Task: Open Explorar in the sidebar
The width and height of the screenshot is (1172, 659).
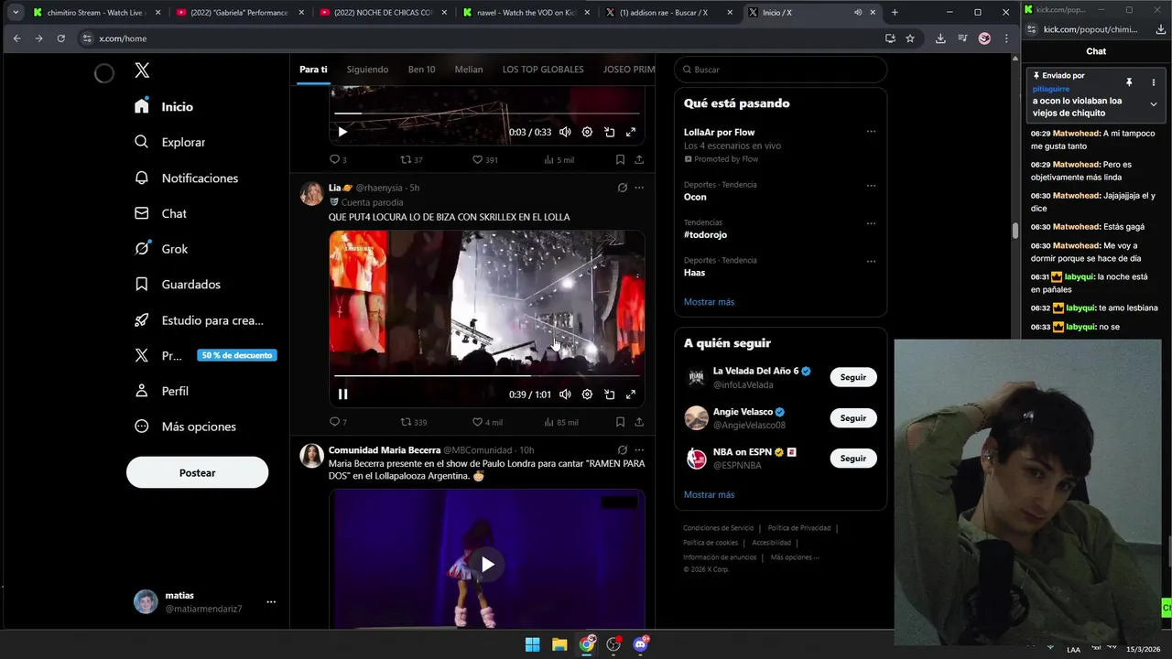Action: pyautogui.click(x=169, y=142)
